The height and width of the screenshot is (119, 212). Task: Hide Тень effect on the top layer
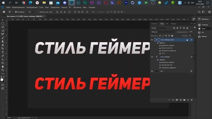160,54
